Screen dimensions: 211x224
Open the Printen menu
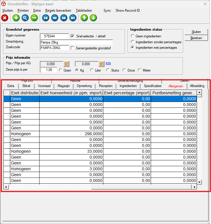pyautogui.click(x=23, y=11)
